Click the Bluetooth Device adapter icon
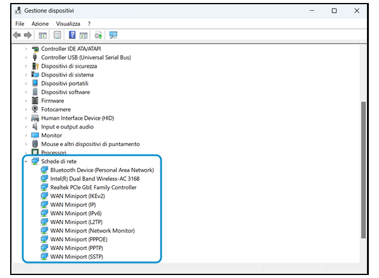Screen dimensions: 379x278 [44, 170]
